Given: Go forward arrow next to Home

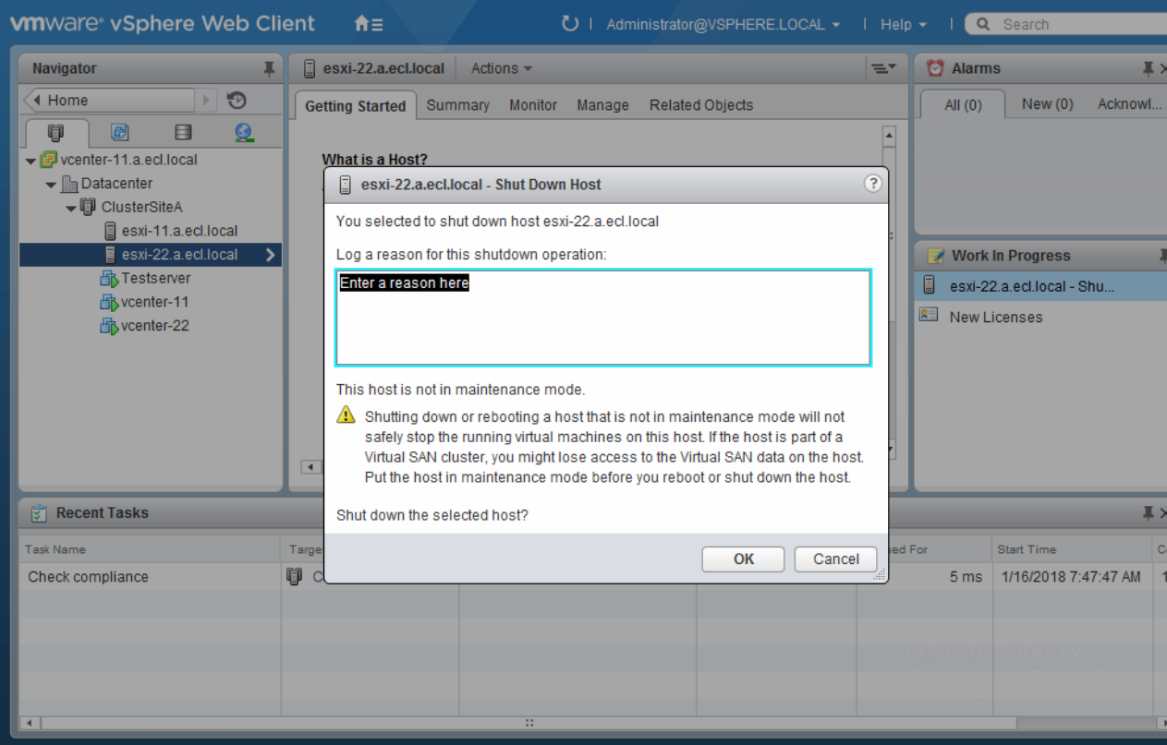Looking at the screenshot, I should click(x=207, y=100).
